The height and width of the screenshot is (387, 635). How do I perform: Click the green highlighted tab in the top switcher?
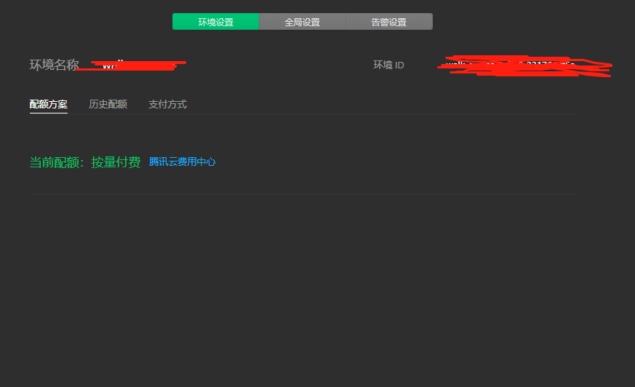click(215, 21)
